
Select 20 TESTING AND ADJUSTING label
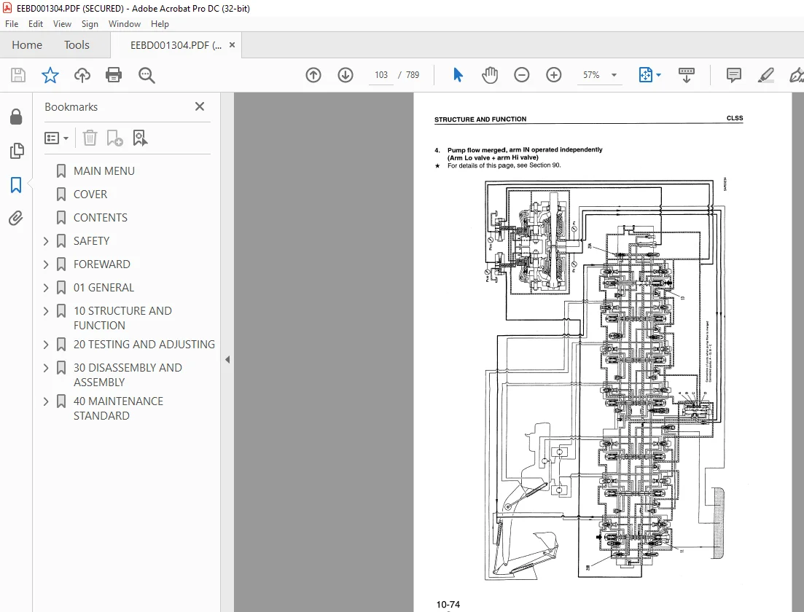144,345
